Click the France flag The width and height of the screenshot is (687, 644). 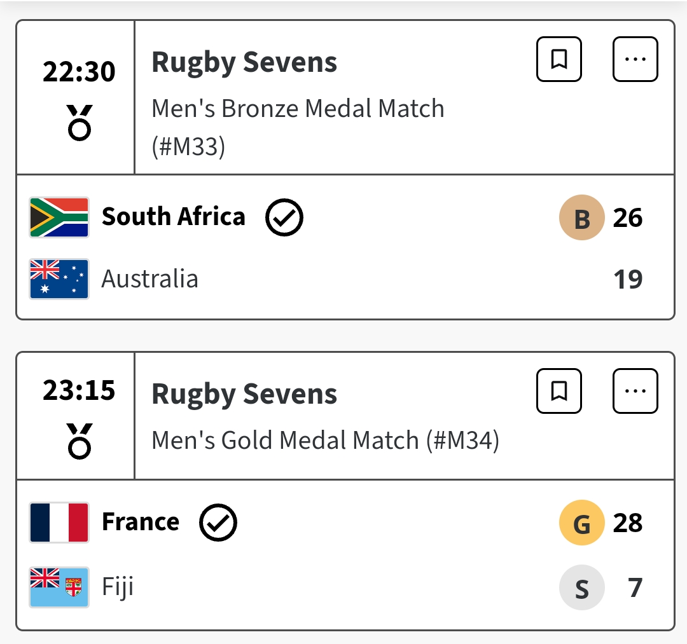(x=59, y=523)
